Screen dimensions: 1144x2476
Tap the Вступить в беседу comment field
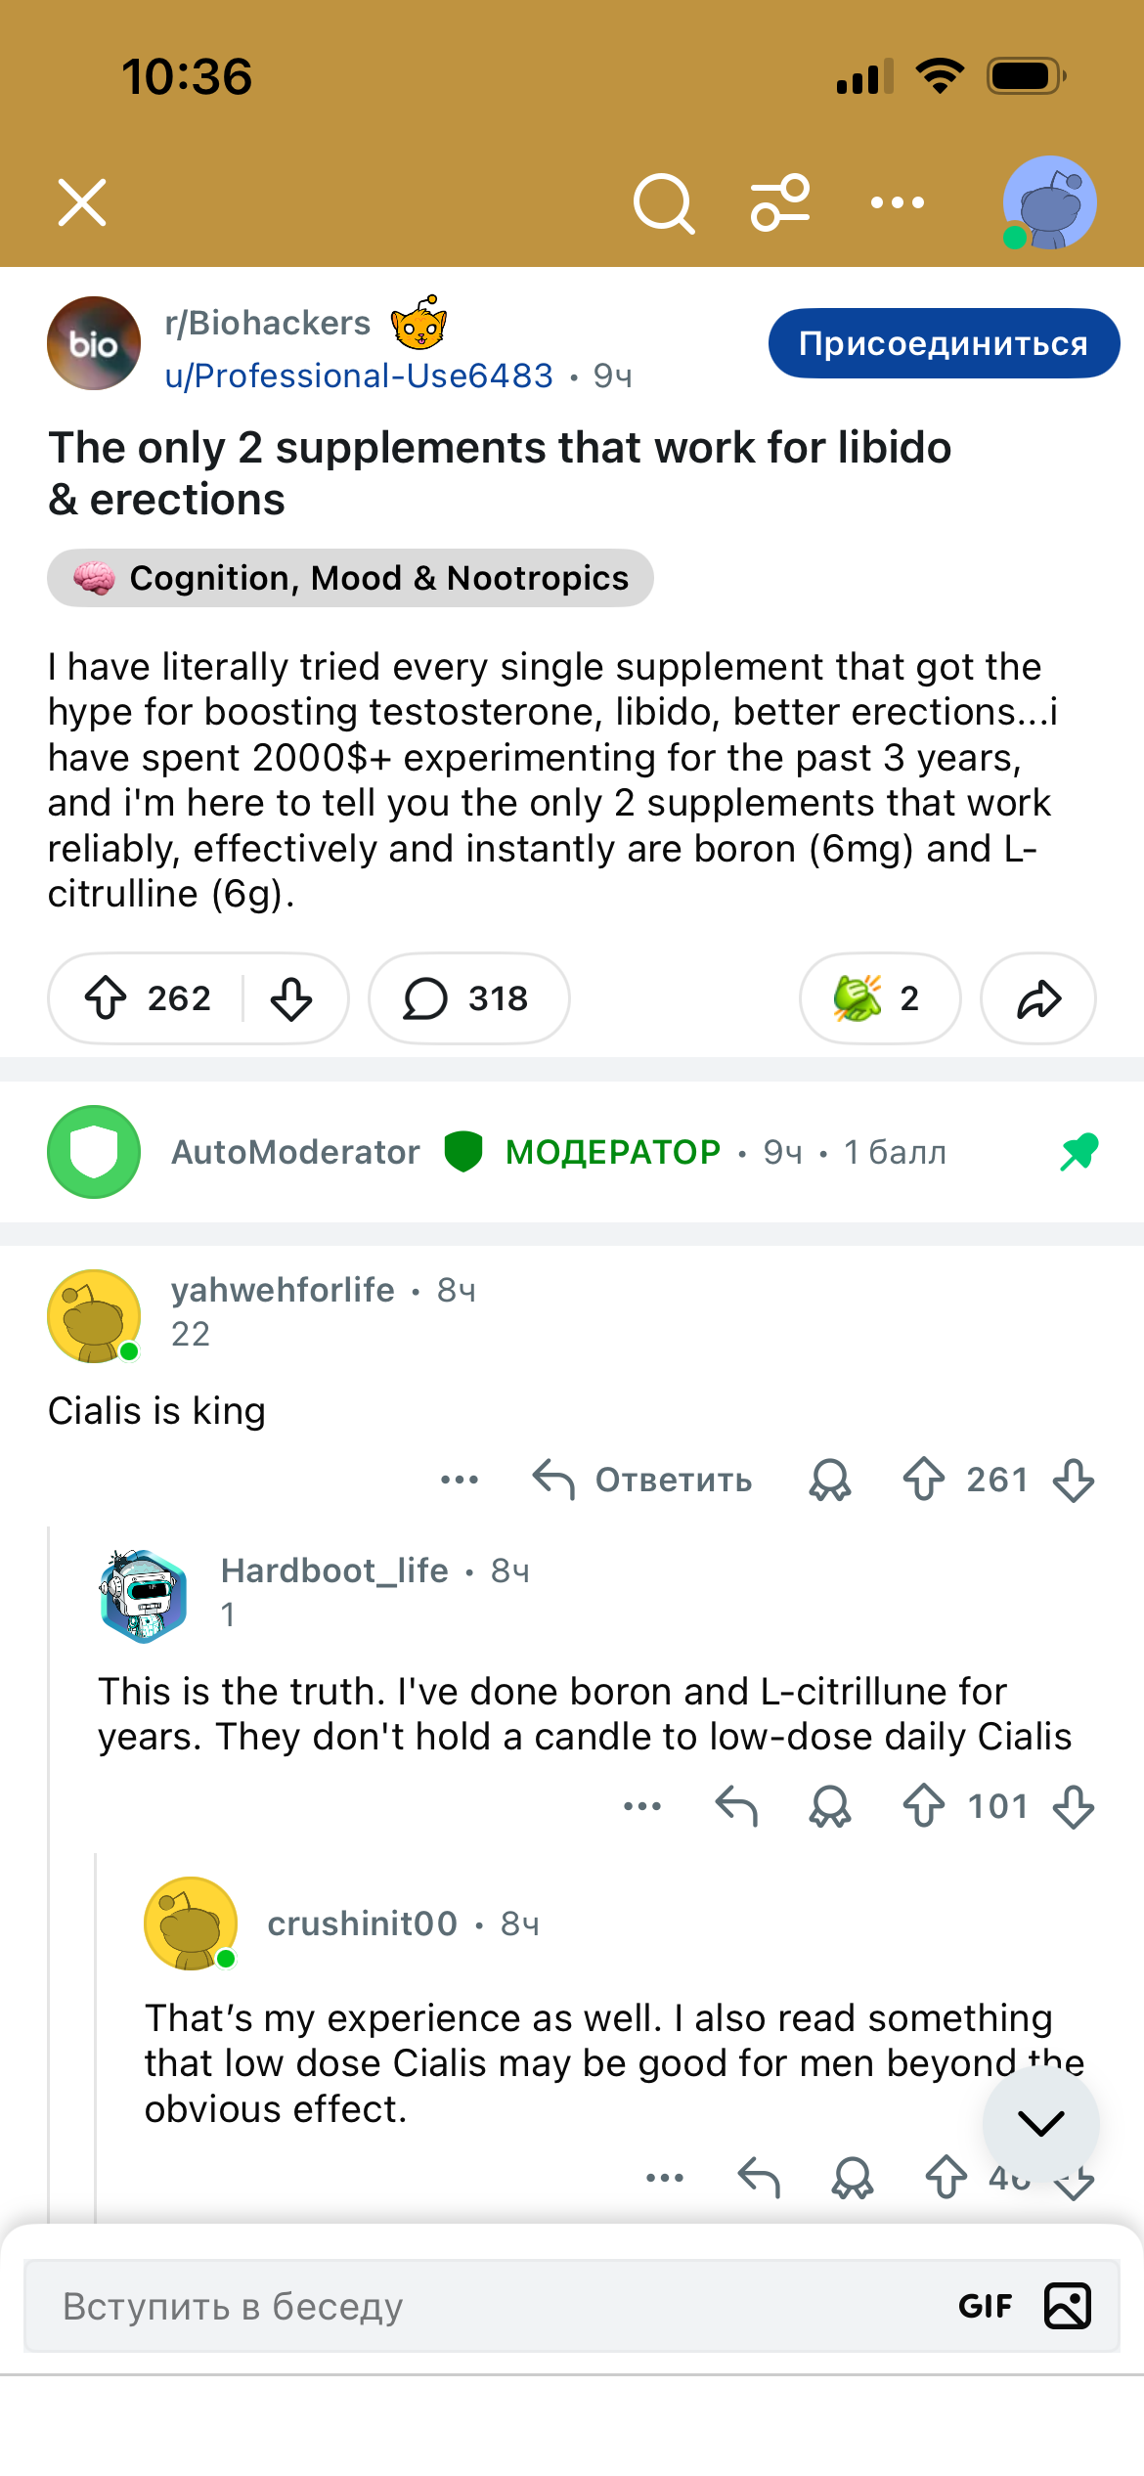click(489, 2306)
